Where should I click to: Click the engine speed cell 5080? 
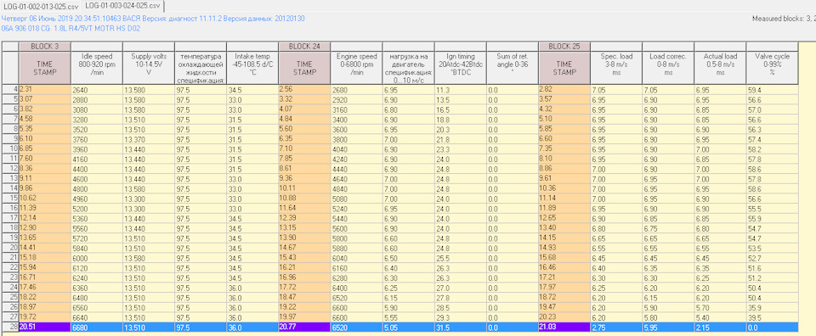[x=356, y=199]
